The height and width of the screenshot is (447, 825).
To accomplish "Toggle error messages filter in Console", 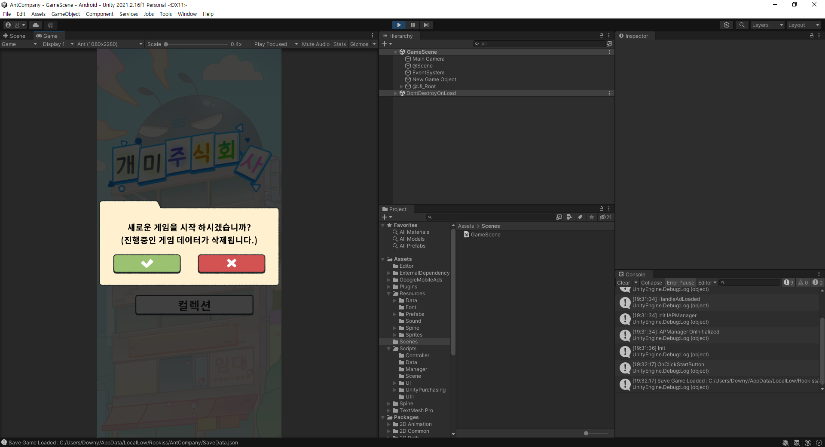I will 817,282.
